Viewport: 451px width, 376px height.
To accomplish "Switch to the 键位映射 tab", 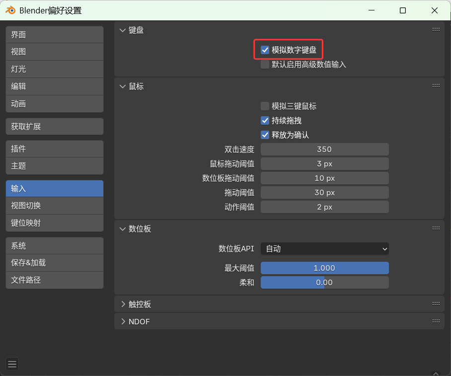I will tap(55, 223).
